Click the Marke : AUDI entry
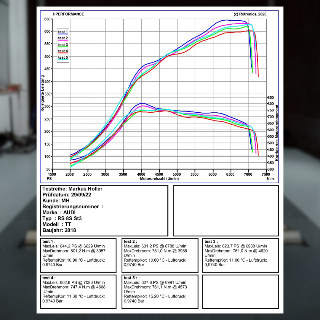The height and width of the screenshot is (320, 320). coord(59,212)
